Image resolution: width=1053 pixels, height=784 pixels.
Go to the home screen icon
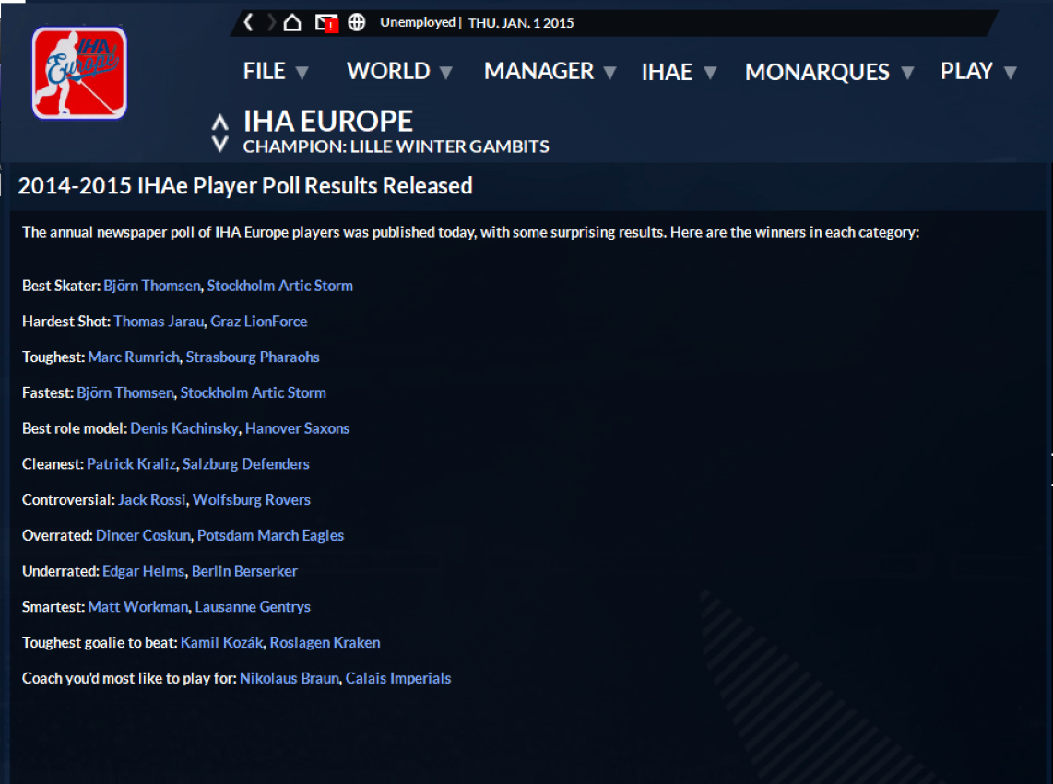292,22
